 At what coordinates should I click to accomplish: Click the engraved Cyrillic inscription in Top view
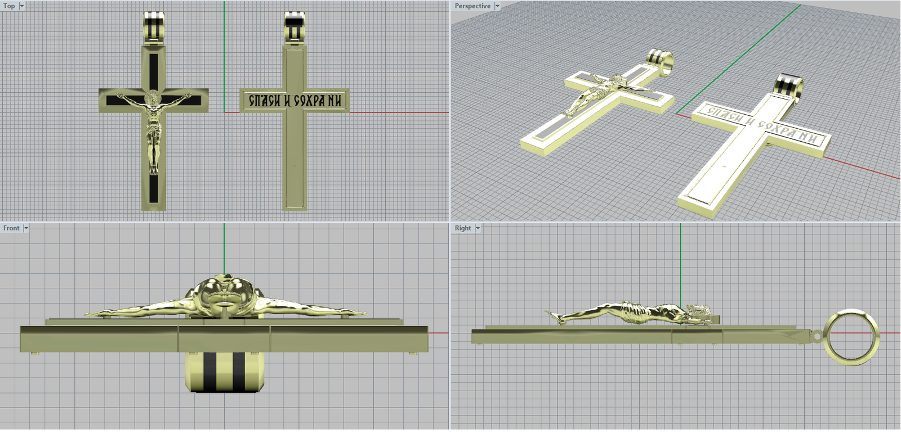tap(295, 101)
